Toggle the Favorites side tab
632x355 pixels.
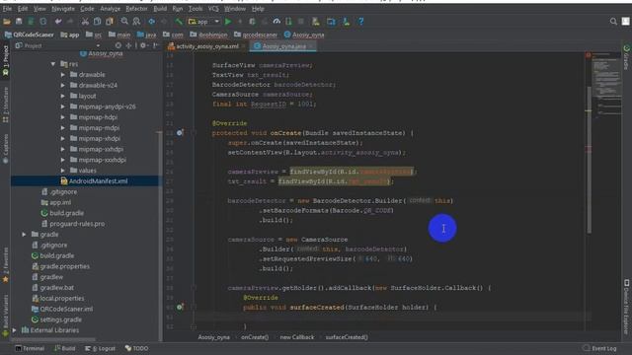tap(5, 265)
